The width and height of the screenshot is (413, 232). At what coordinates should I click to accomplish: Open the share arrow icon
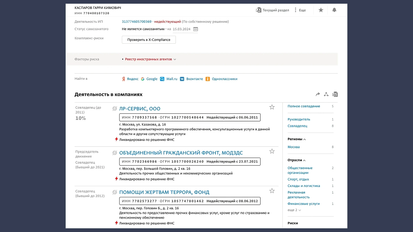tap(318, 94)
